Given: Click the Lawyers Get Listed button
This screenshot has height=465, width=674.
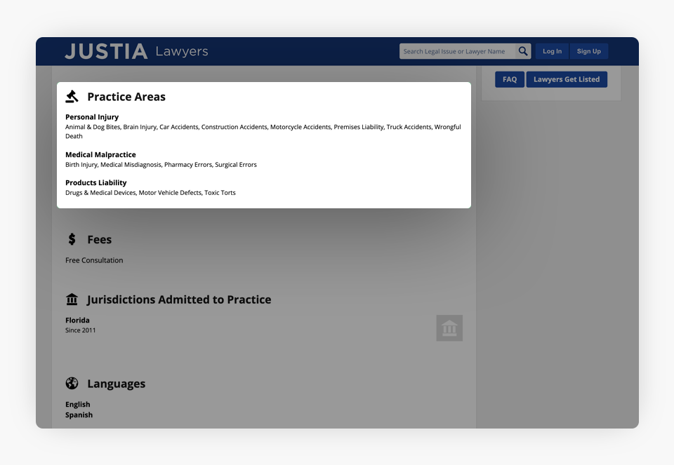Looking at the screenshot, I should [x=567, y=79].
